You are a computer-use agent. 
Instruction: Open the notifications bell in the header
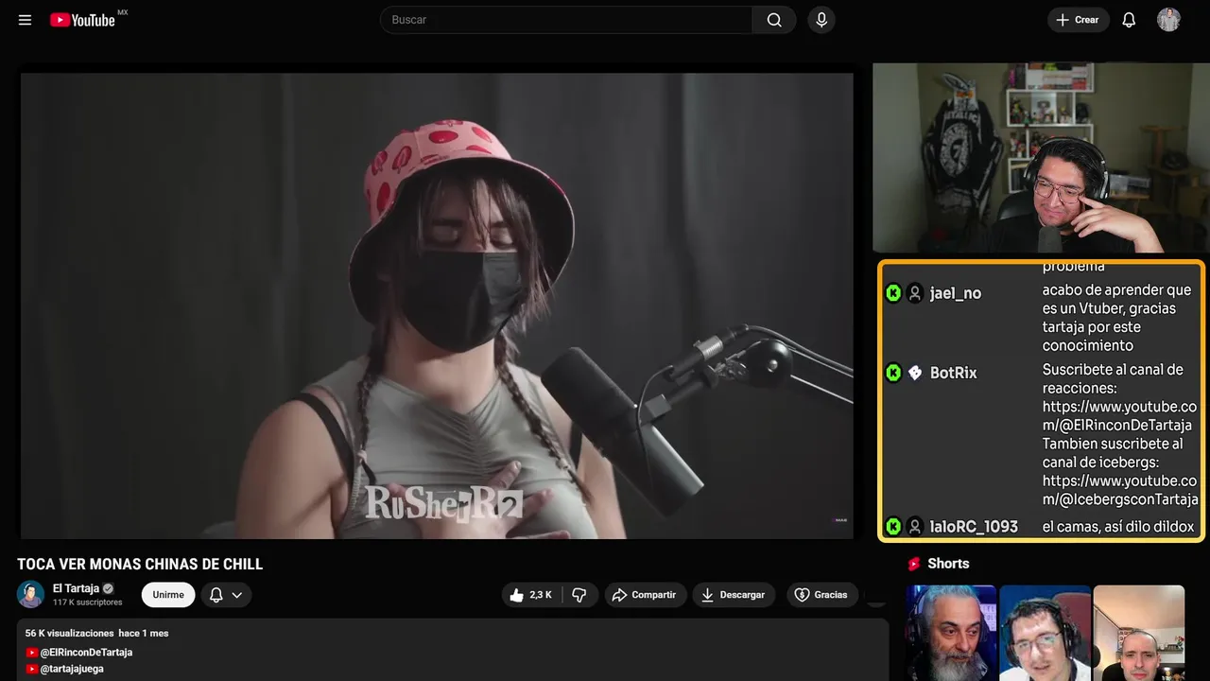coord(1129,20)
